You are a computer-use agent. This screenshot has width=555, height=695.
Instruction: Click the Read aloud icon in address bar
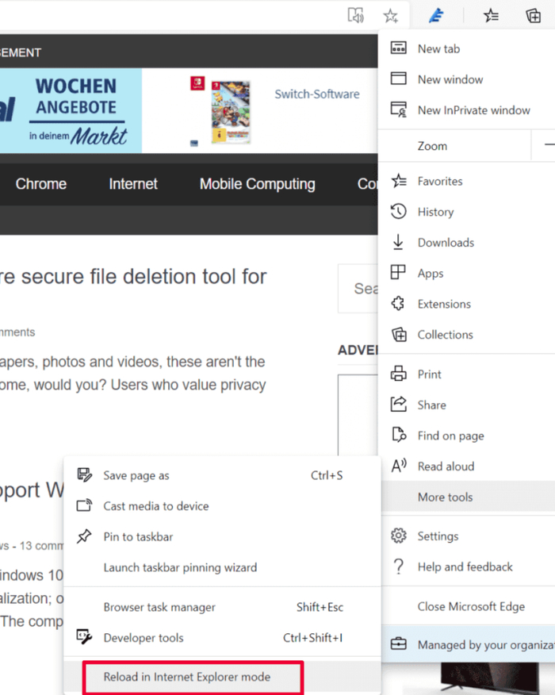[x=356, y=15]
